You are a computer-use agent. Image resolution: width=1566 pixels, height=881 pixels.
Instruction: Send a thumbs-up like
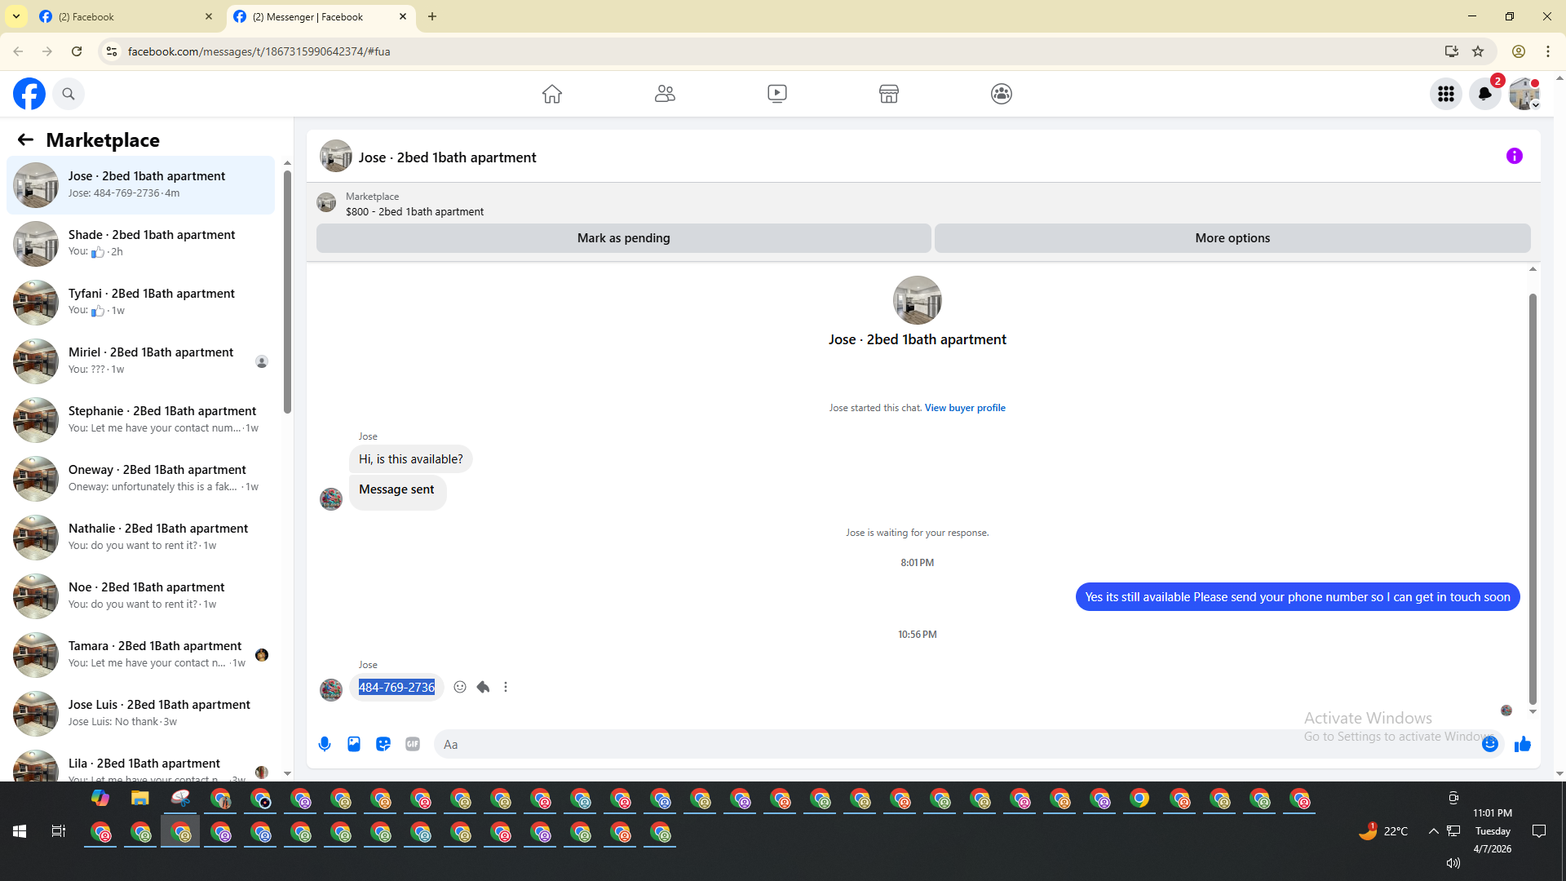pos(1523,744)
